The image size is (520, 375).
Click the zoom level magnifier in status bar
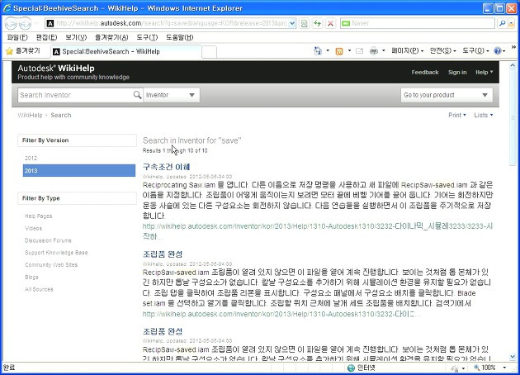pos(477,368)
